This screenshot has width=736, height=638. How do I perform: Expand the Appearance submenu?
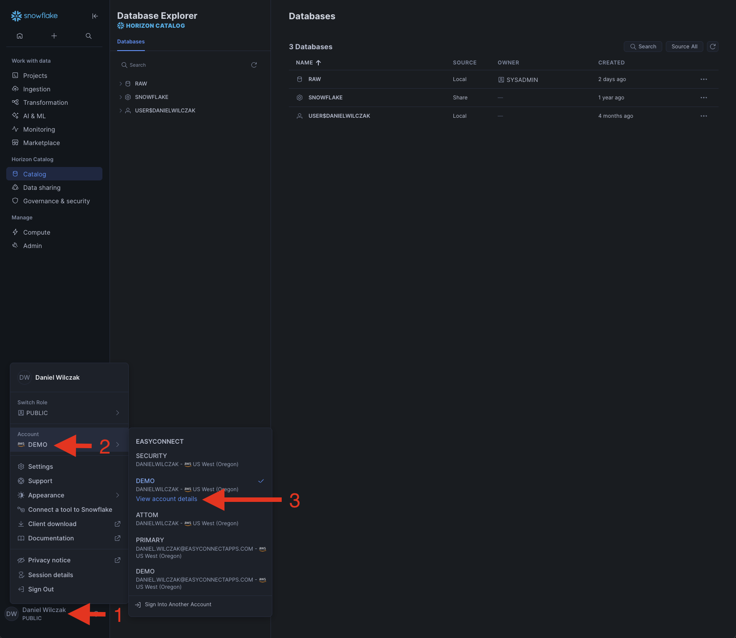click(x=69, y=495)
